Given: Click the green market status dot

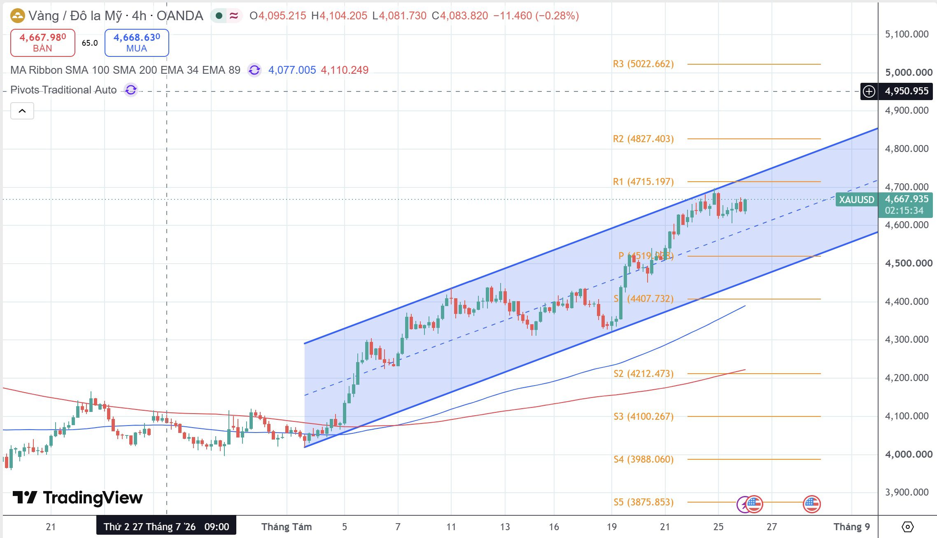Looking at the screenshot, I should [x=219, y=16].
